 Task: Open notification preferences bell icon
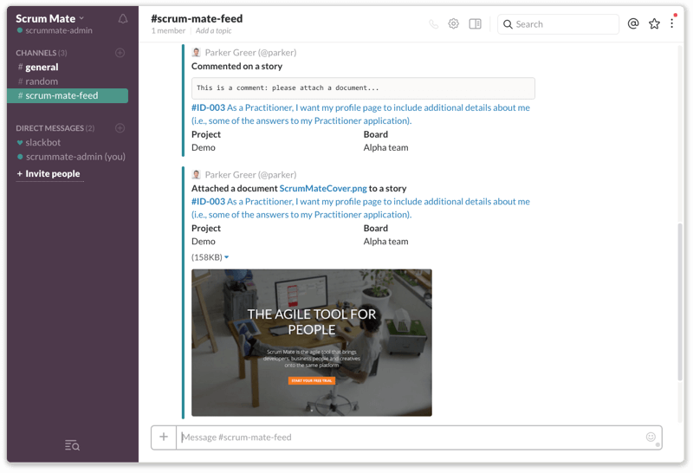pyautogui.click(x=123, y=19)
